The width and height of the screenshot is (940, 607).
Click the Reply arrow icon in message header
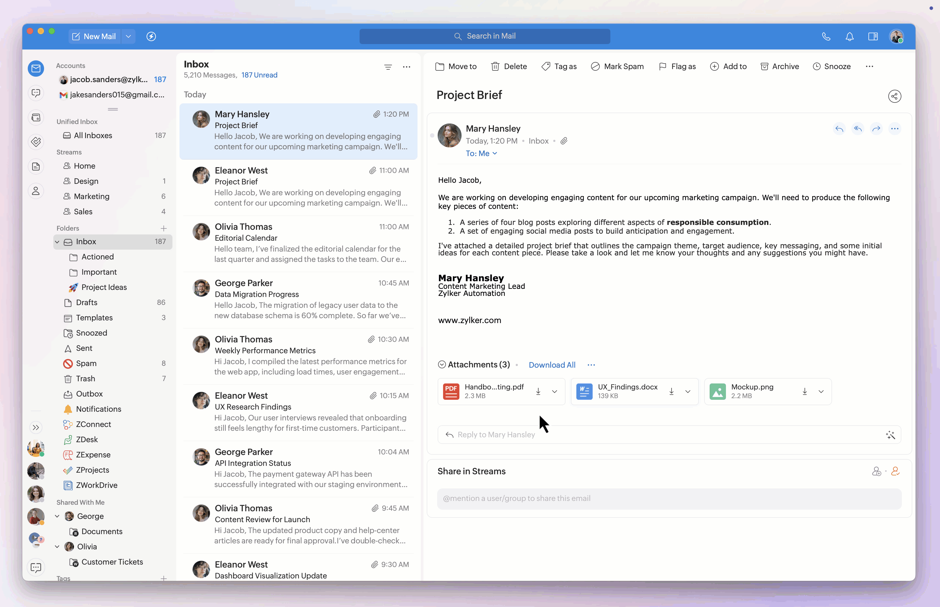839,128
